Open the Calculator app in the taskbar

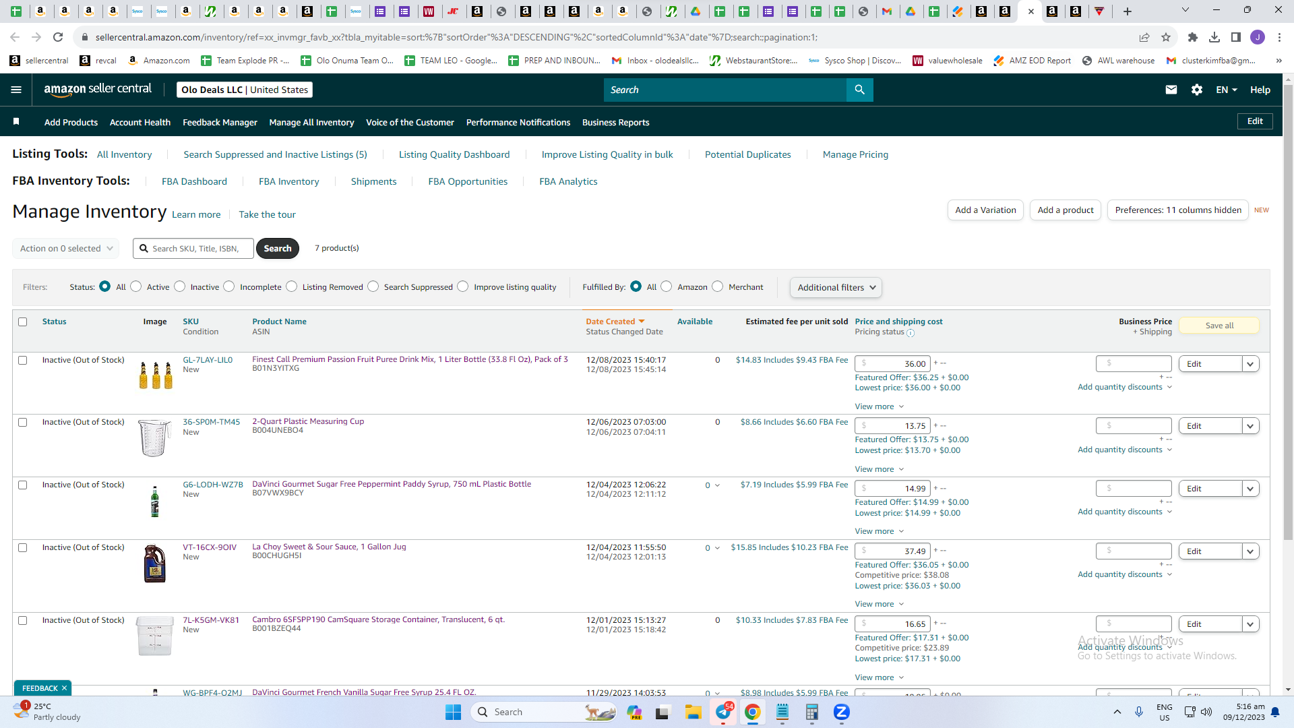(811, 712)
